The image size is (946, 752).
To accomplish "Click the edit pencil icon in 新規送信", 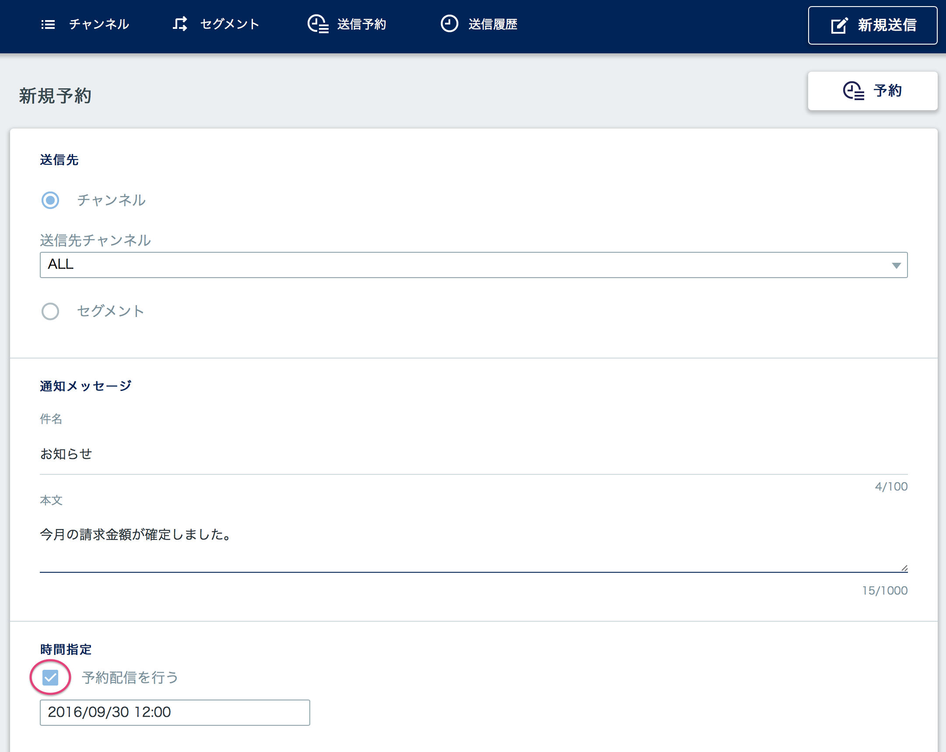I will coord(839,25).
